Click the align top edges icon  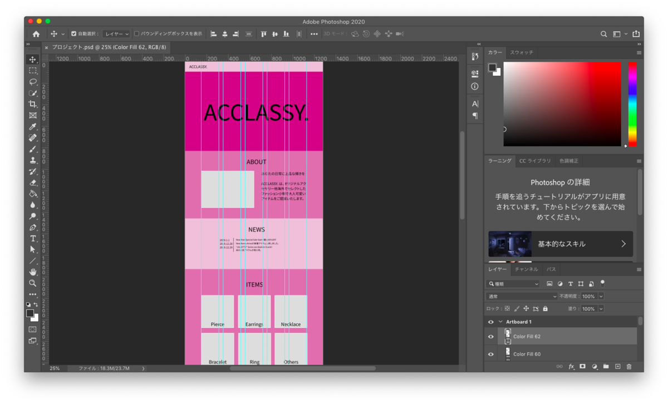[264, 34]
